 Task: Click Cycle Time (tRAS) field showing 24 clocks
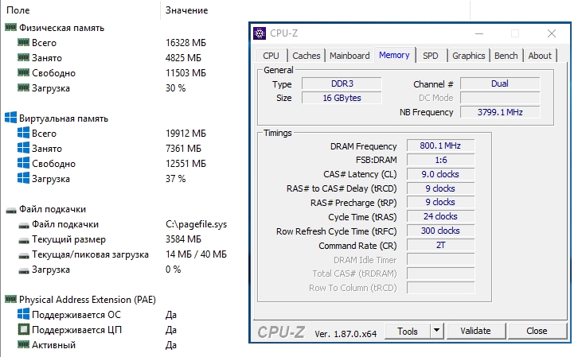[440, 216]
